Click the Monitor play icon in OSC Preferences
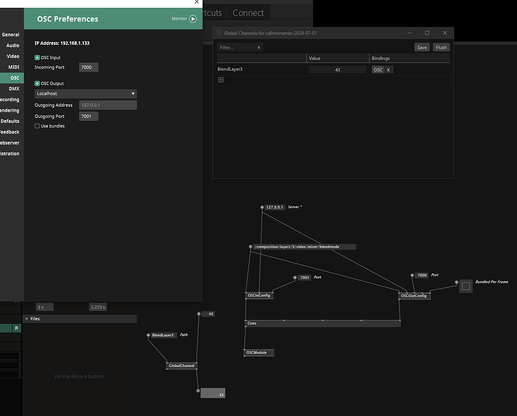 [x=193, y=19]
